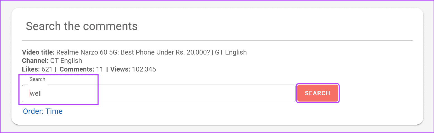Screen dimensions: 434x133
Task: Click the red SEARCH button
Action: 318,93
